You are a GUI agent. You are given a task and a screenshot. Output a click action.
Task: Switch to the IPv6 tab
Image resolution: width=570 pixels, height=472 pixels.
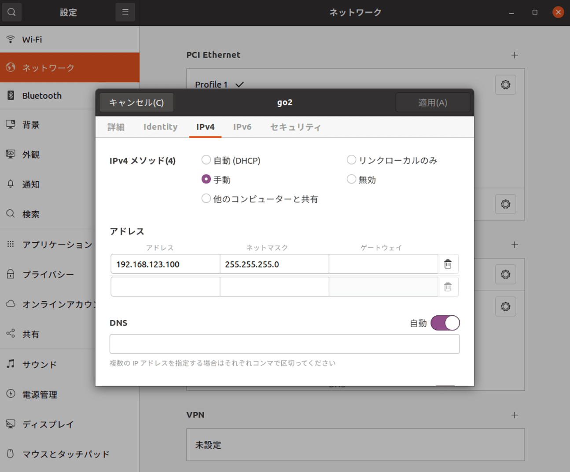[242, 127]
